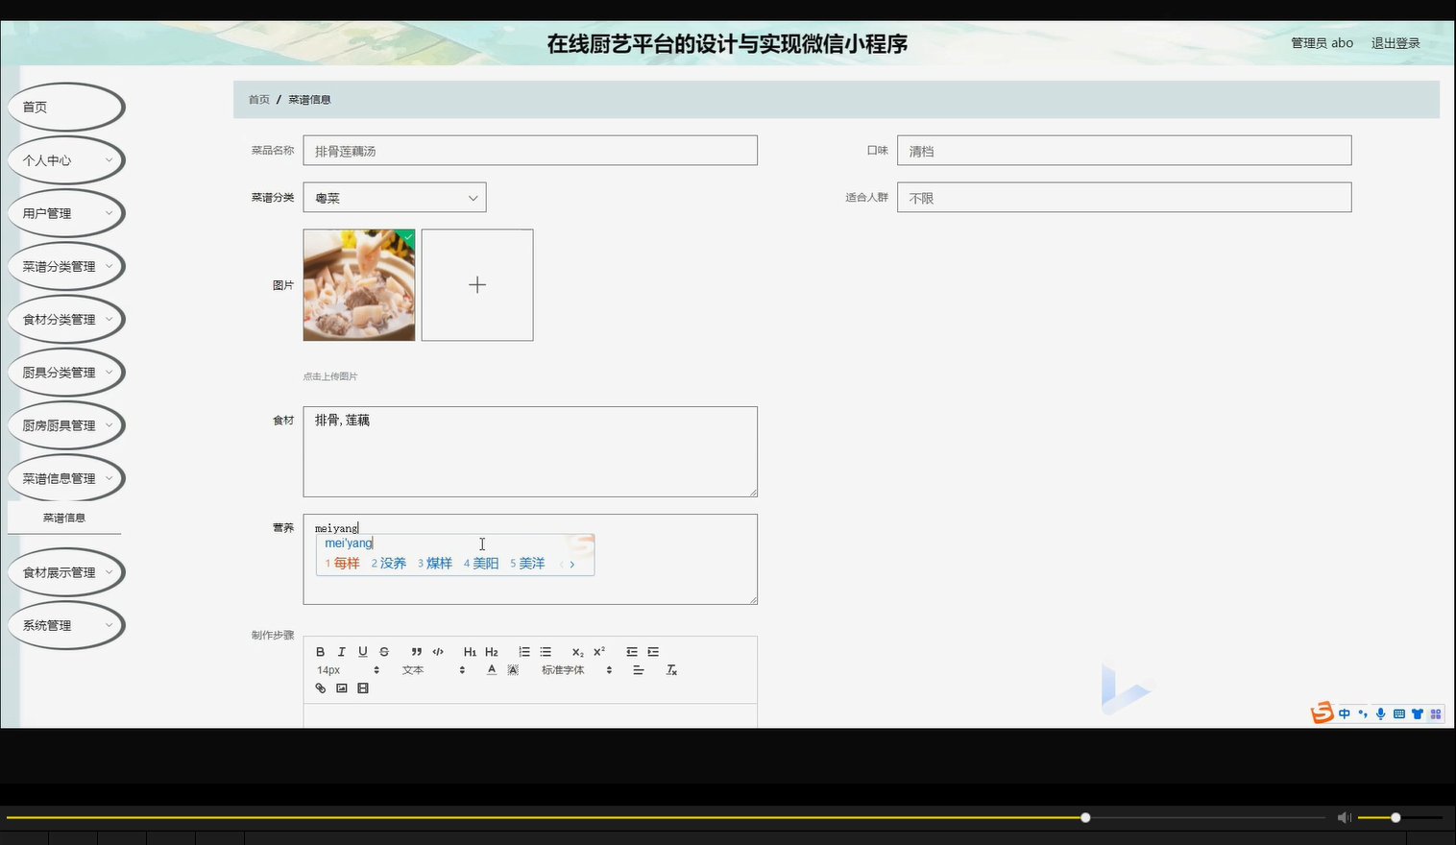Switch the Sogou Chinese/English mode
Screen dimensions: 1456x845
tap(1345, 713)
